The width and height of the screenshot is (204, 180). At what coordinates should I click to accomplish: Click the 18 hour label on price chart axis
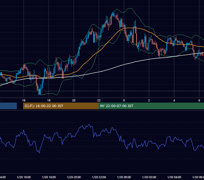49,100
